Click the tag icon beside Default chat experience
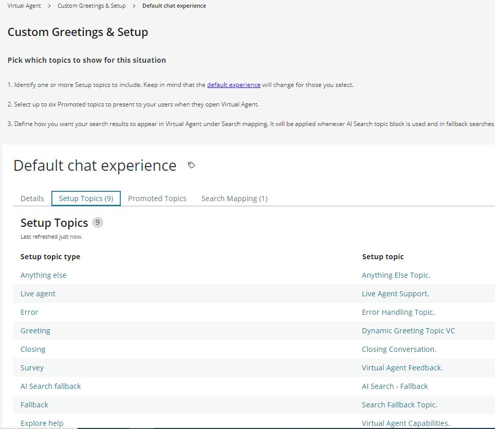 click(x=191, y=165)
